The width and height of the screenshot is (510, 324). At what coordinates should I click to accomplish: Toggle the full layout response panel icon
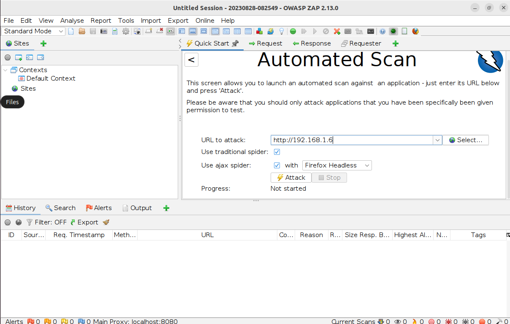pos(203,31)
